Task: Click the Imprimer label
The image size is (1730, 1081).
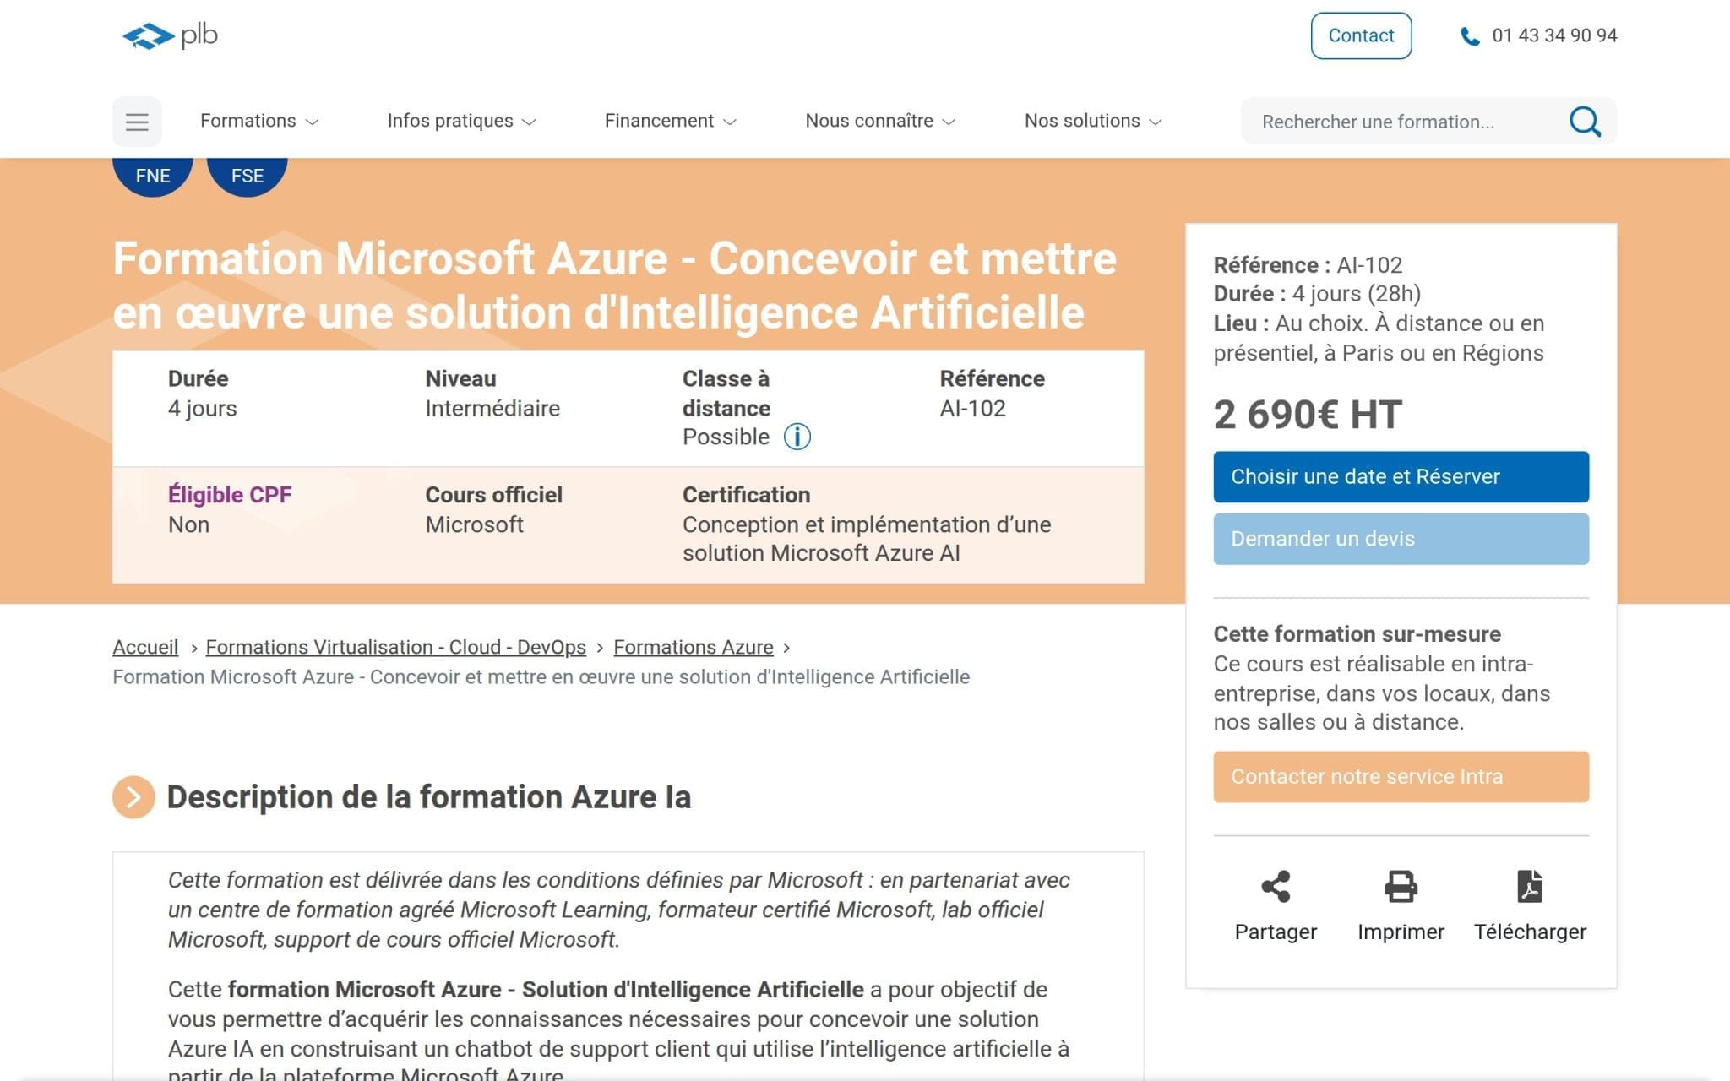Action: (1401, 932)
